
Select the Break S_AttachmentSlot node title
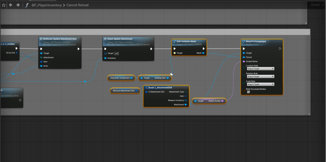160,88
